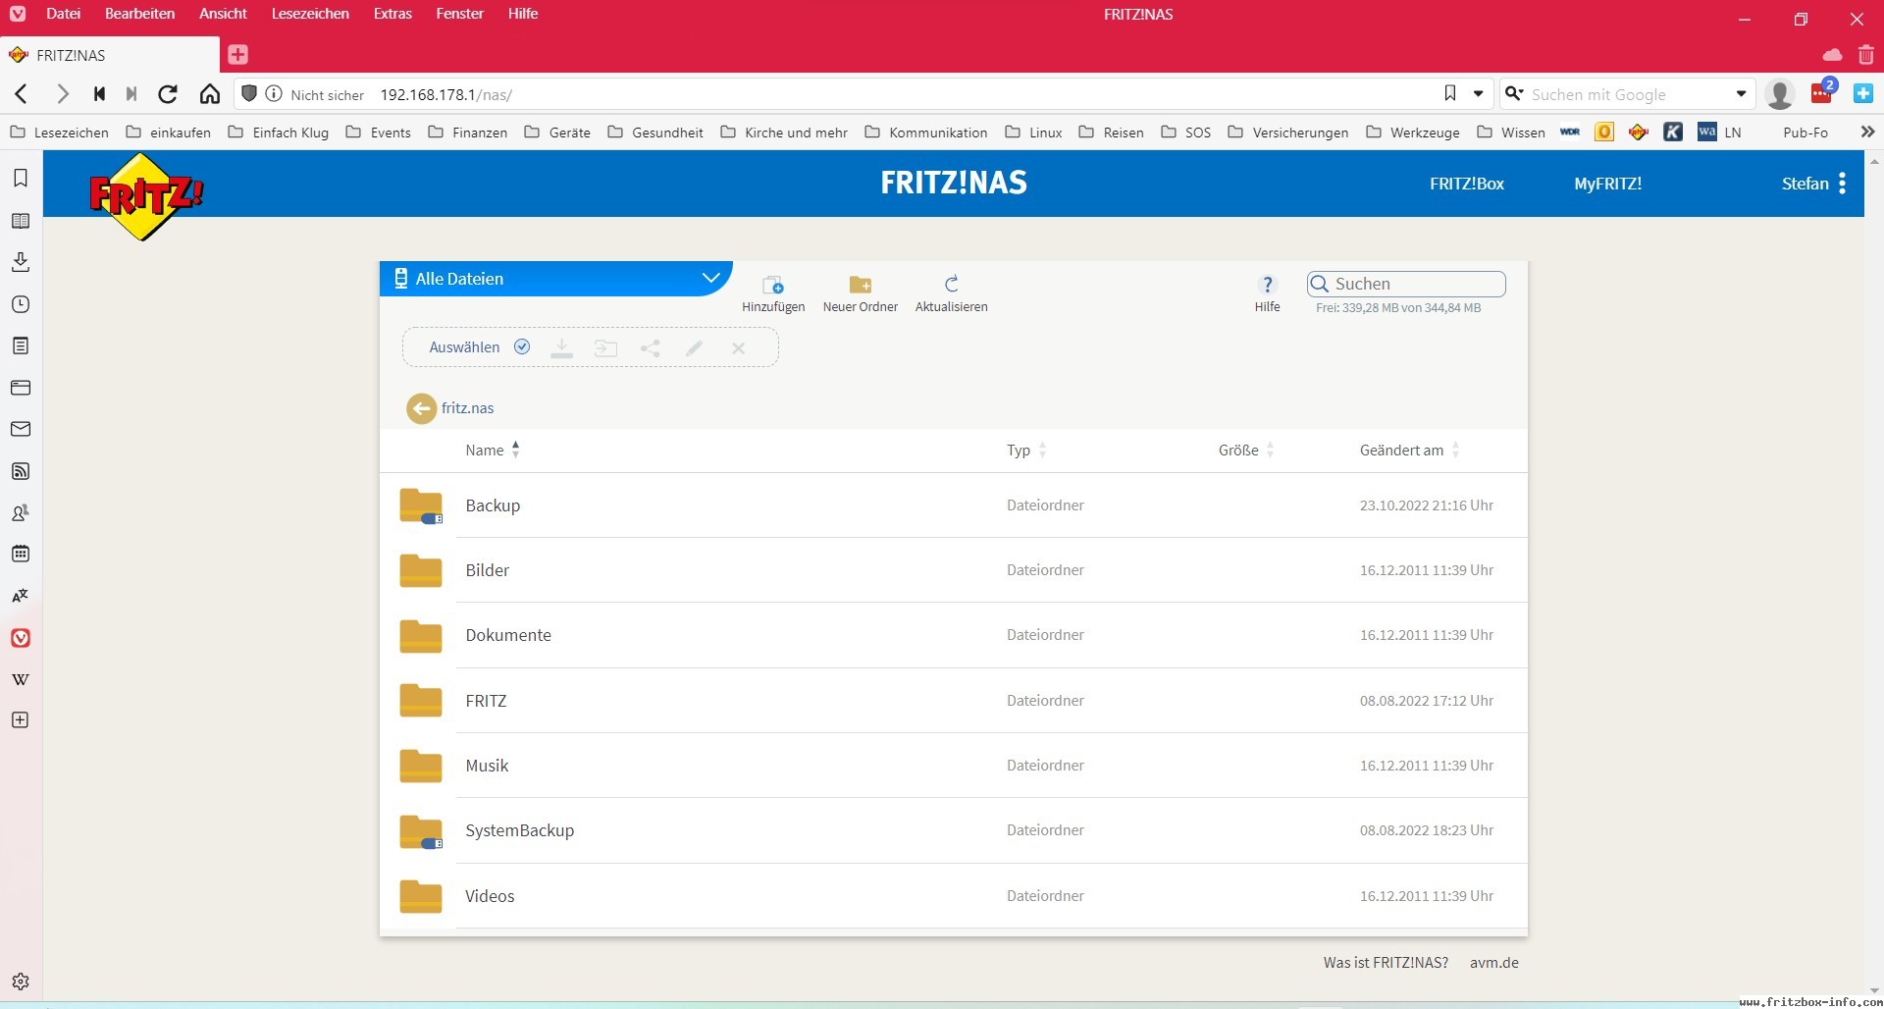Screen dimensions: 1884x1009
Task: Open the Fenster menu
Action: (459, 14)
